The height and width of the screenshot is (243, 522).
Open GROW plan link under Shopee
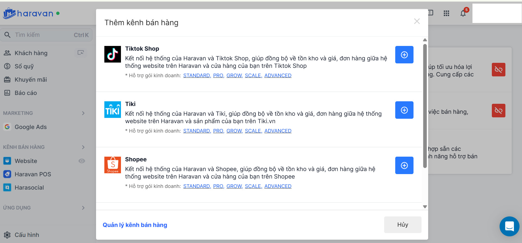pyautogui.click(x=235, y=186)
